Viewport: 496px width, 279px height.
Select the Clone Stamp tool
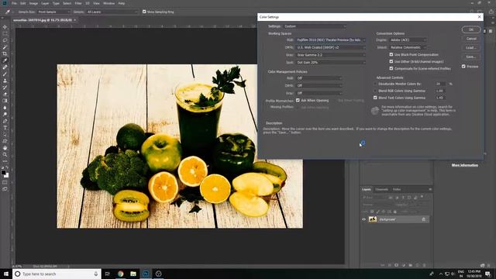pos(5,81)
